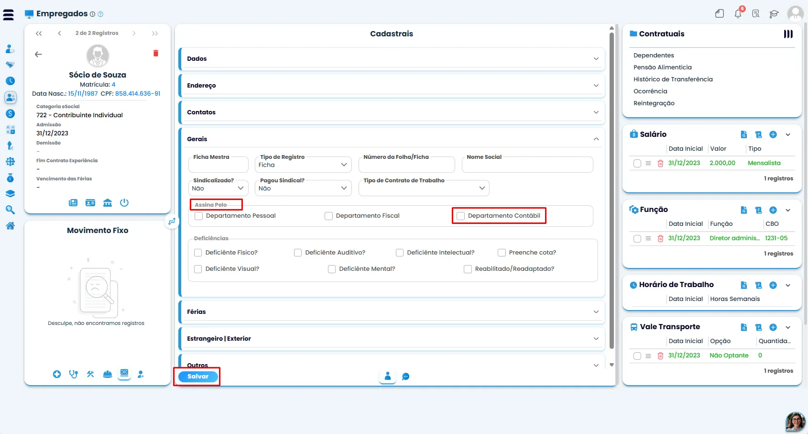Go back using left arrow in employee card

(39, 54)
